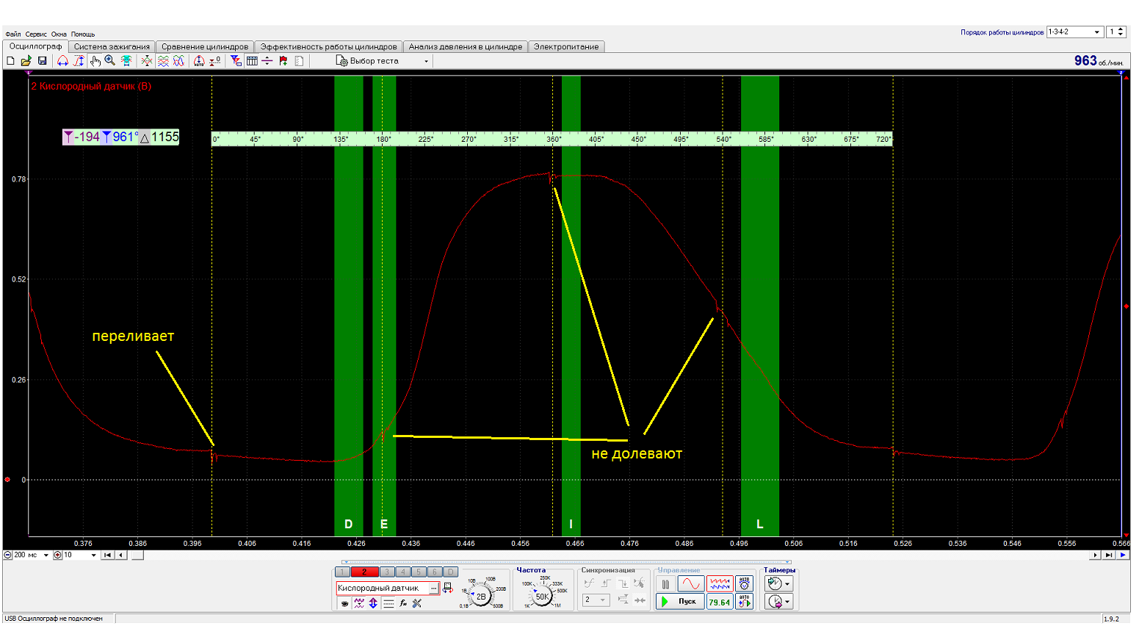Click the red-blue stacked waveforms icon
Image resolution: width=1139 pixels, height=626 pixels.
[x=163, y=61]
